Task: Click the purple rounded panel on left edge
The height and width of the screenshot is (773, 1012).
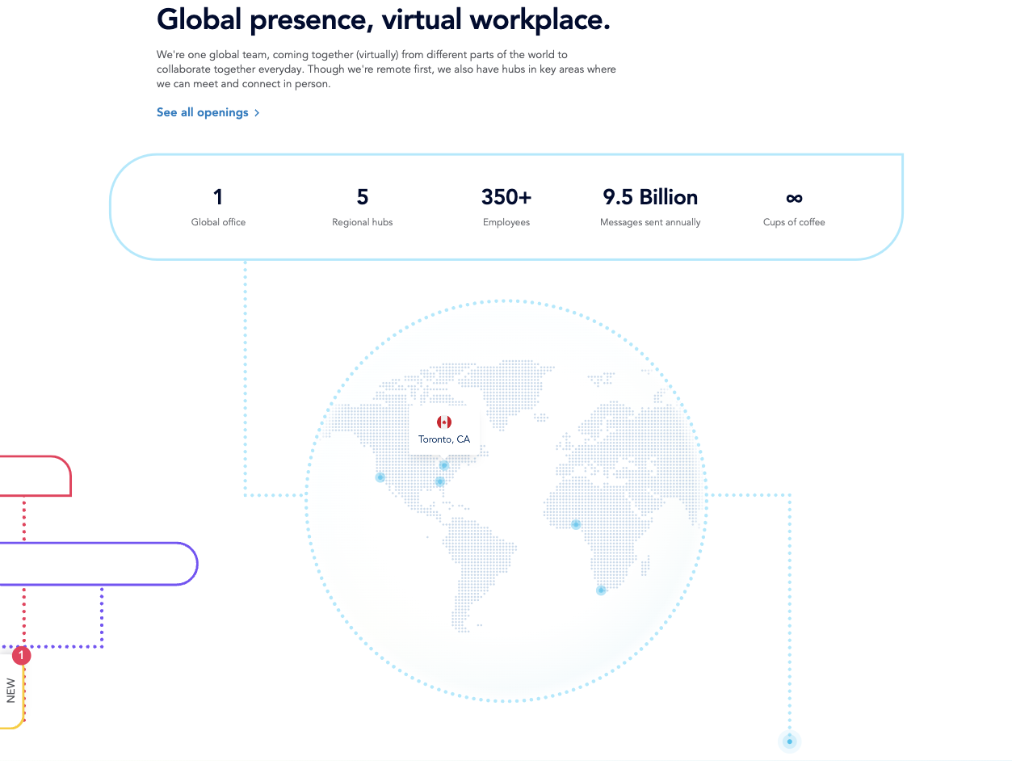Action: [x=97, y=563]
